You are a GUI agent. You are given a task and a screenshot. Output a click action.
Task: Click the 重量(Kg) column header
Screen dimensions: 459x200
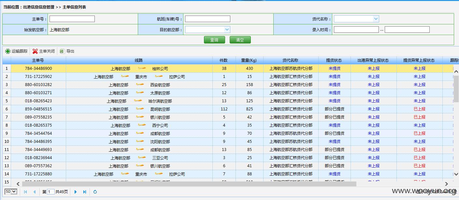click(x=249, y=60)
